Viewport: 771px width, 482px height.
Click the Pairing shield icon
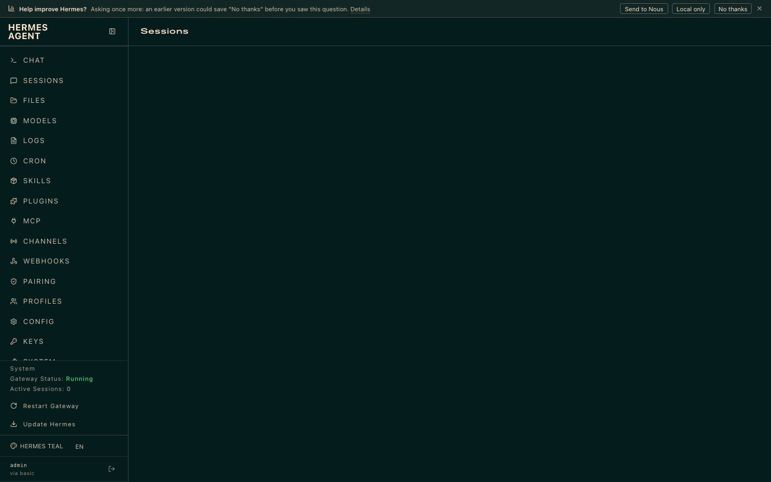click(x=13, y=282)
